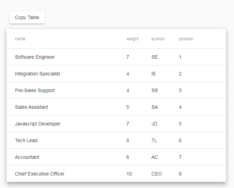Click weight value 10 cell
Screen dimensions: 234x188
(x=129, y=174)
